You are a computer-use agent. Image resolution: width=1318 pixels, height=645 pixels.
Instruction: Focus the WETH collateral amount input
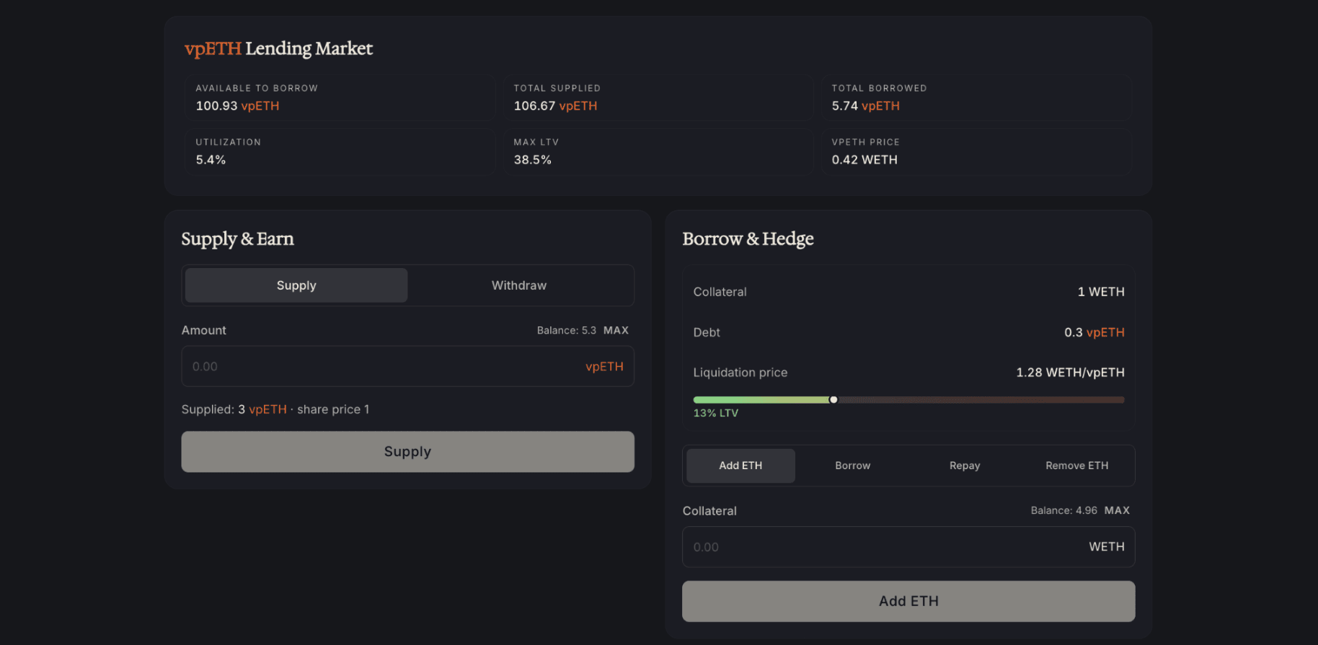(x=908, y=547)
